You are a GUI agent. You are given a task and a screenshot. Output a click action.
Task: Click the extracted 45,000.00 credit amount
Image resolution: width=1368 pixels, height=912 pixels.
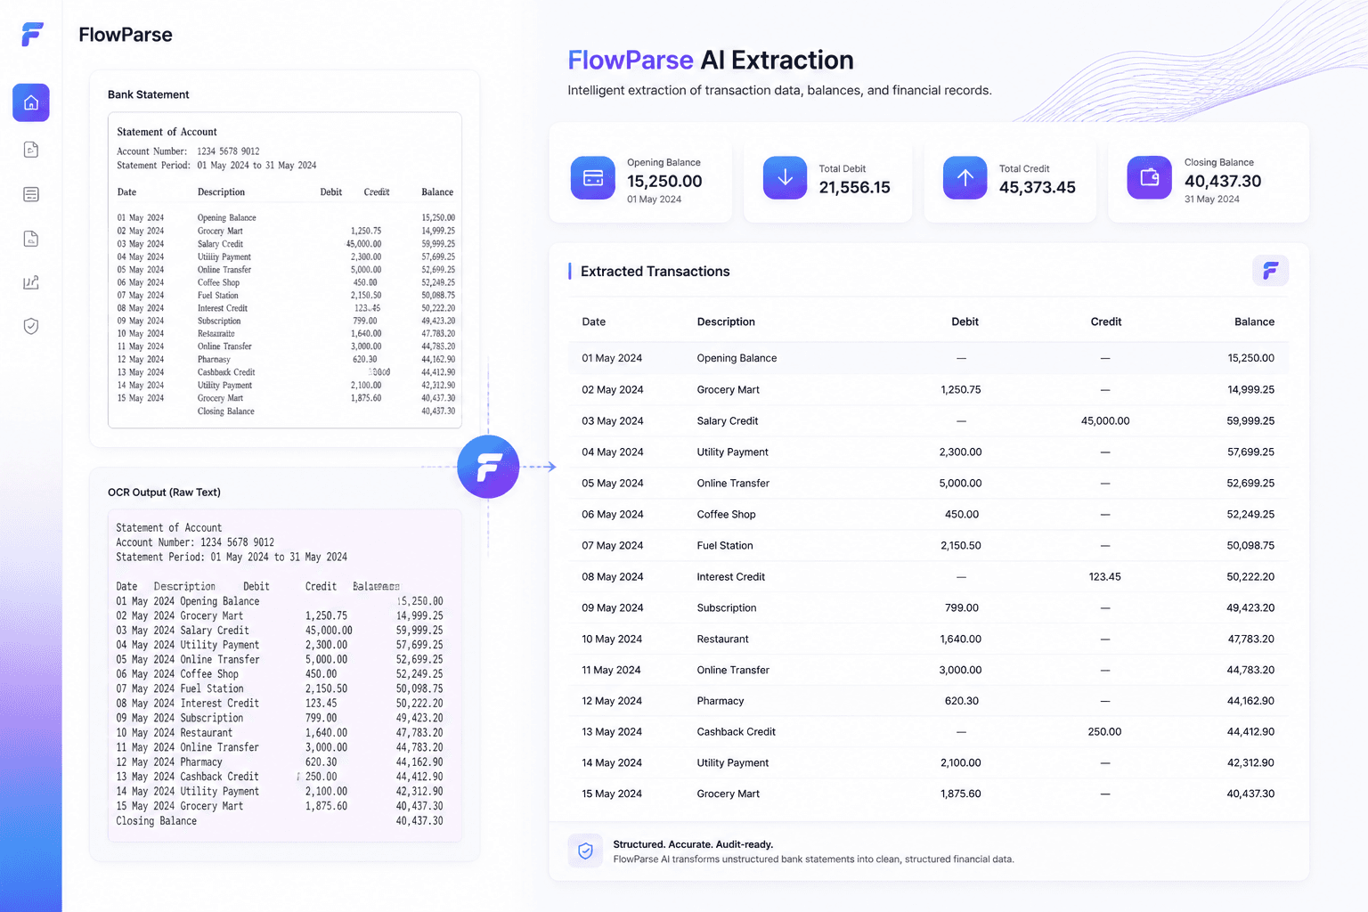[1105, 421]
